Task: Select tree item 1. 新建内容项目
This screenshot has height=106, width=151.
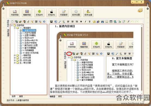Action: 29,30
